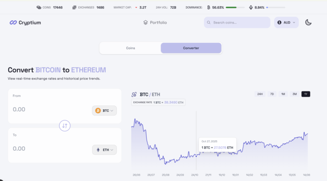This screenshot has height=181, width=327.
Task: Switch to the Coins tab
Action: click(130, 48)
